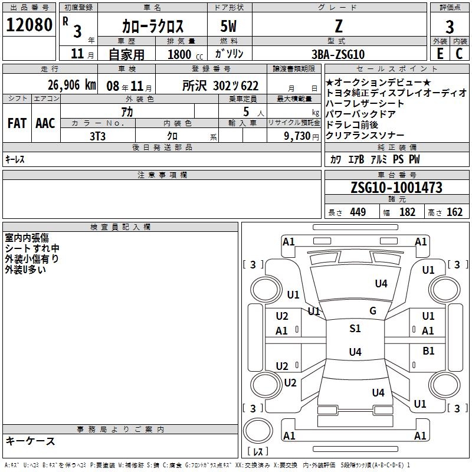472x472 pixels.
Task: Click the ドラレコ前後 sales point
Action: click(352, 124)
